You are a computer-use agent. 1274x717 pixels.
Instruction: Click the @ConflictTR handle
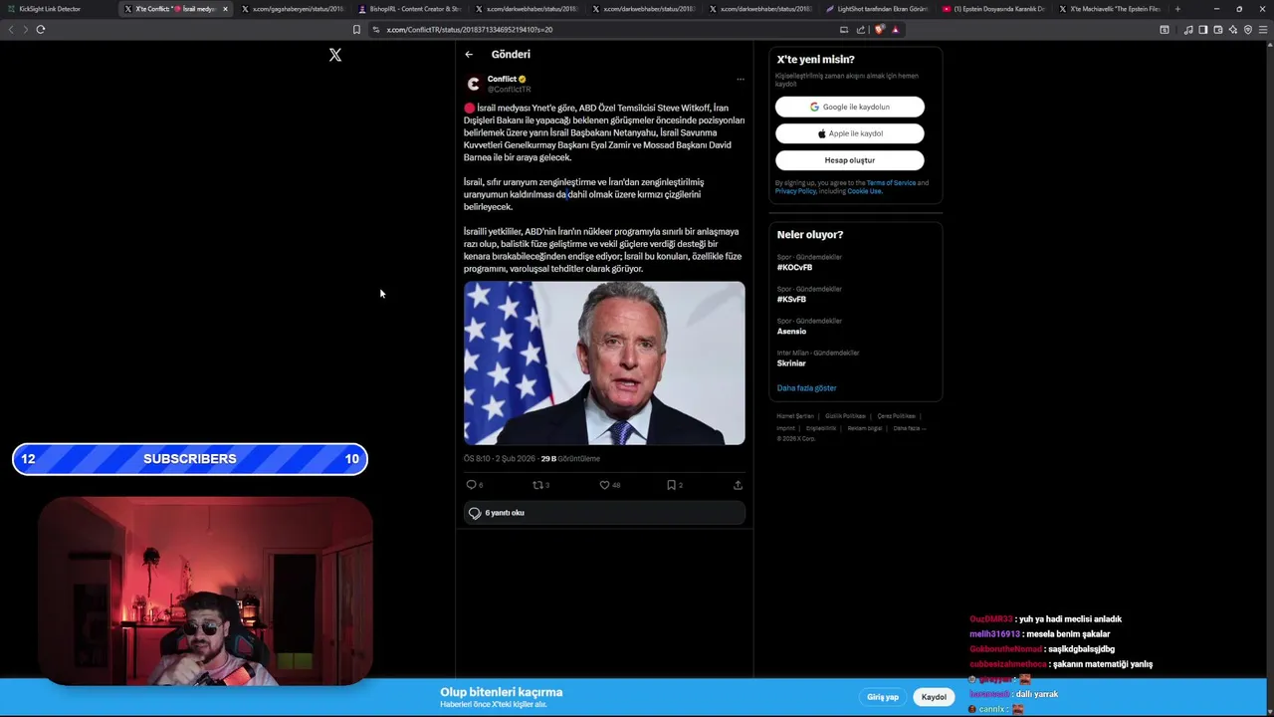click(x=509, y=90)
